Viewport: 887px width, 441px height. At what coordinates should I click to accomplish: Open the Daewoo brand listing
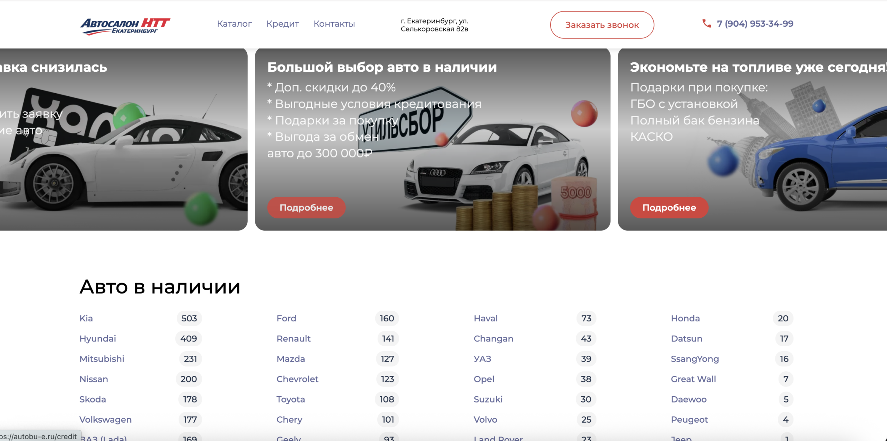(x=689, y=399)
